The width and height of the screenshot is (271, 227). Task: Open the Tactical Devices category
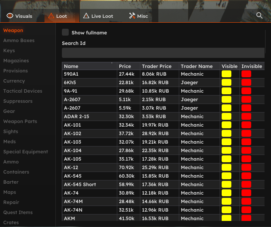click(23, 91)
